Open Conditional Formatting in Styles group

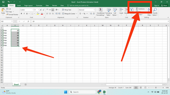tap(100, 12)
